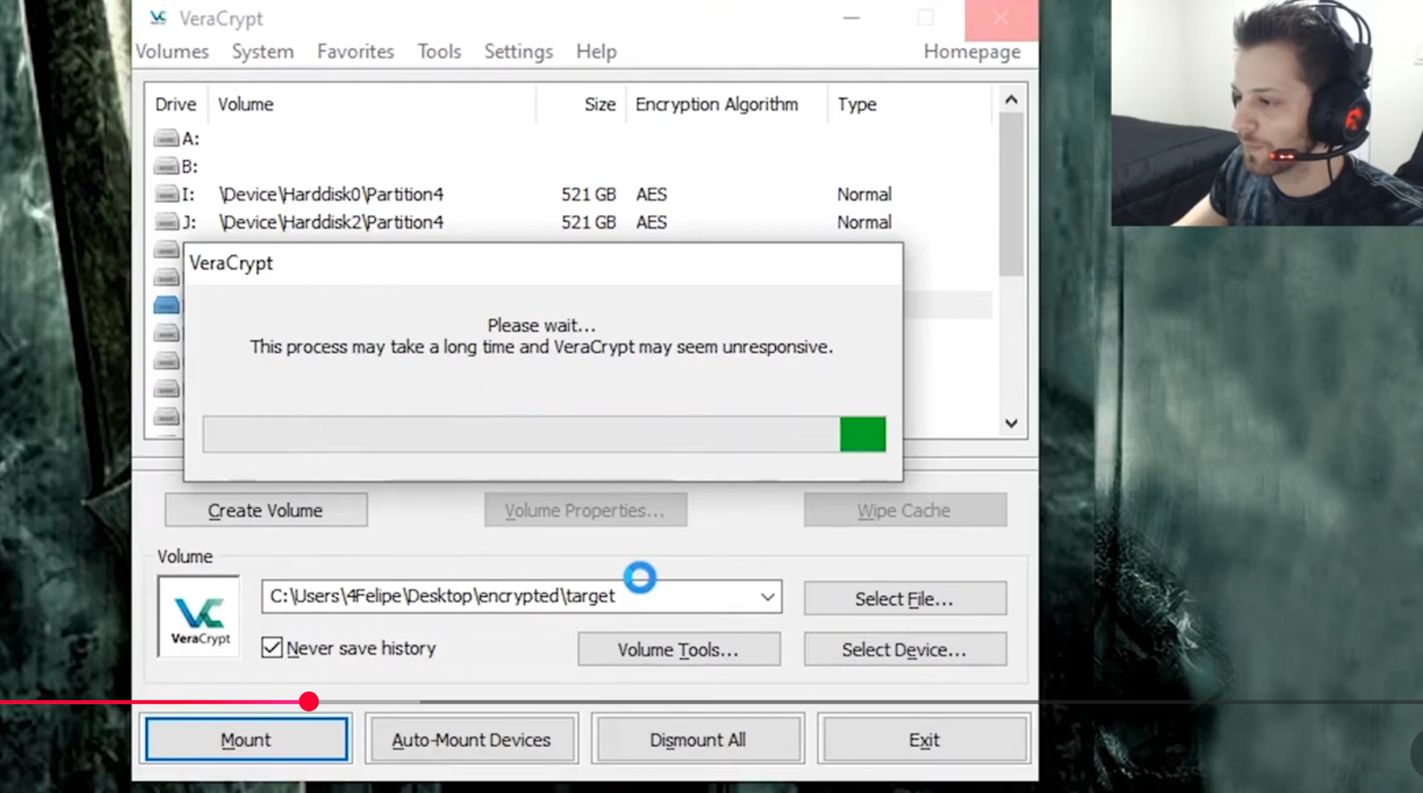Click AES in the I: drive row

click(x=651, y=194)
